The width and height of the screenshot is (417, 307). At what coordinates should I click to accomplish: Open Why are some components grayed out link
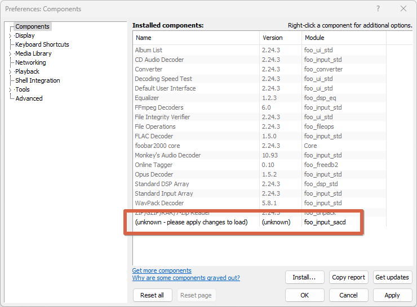coord(186,278)
